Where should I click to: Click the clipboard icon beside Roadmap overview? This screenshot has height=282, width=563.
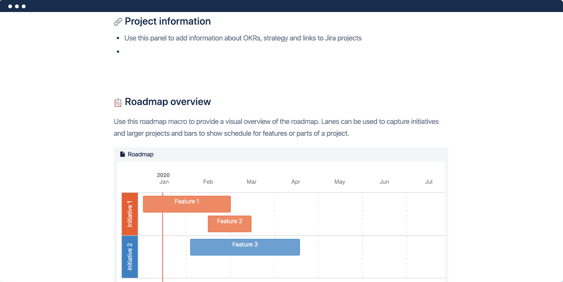tap(118, 102)
